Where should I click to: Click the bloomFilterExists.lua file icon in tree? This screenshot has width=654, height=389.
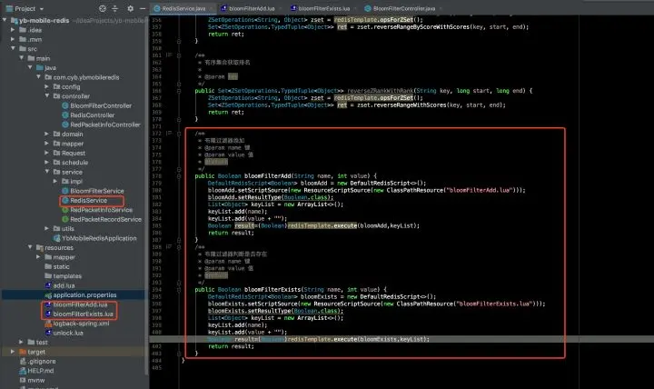[x=48, y=314]
